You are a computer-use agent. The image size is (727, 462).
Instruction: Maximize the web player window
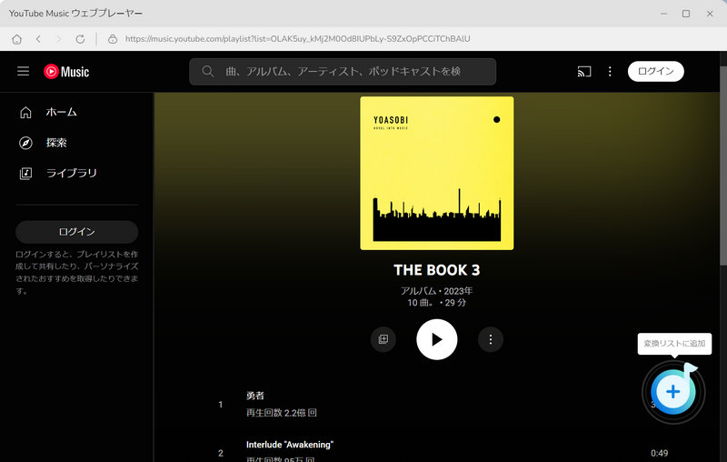click(x=686, y=14)
